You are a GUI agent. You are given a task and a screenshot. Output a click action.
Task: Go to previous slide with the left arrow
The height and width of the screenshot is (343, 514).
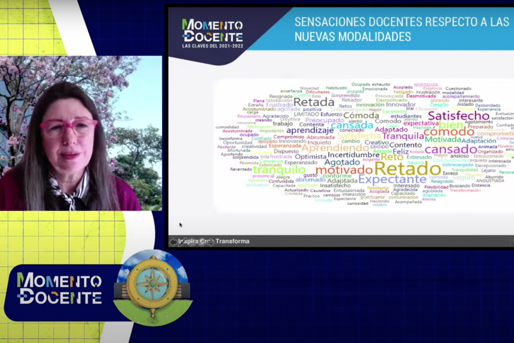[173, 242]
